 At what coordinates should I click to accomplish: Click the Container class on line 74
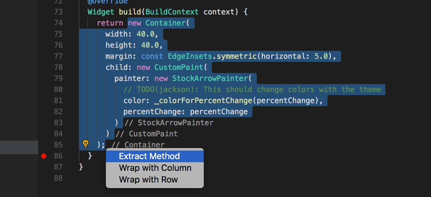pyautogui.click(x=165, y=23)
